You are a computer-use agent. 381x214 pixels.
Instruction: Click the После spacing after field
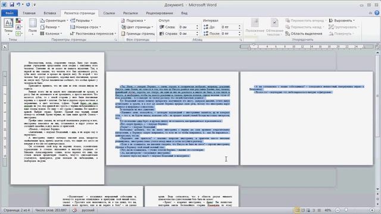point(229,33)
